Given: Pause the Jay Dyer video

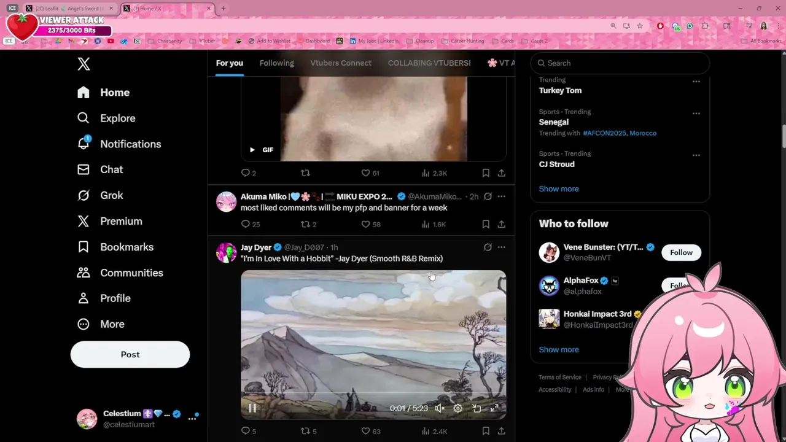Looking at the screenshot, I should [x=252, y=408].
